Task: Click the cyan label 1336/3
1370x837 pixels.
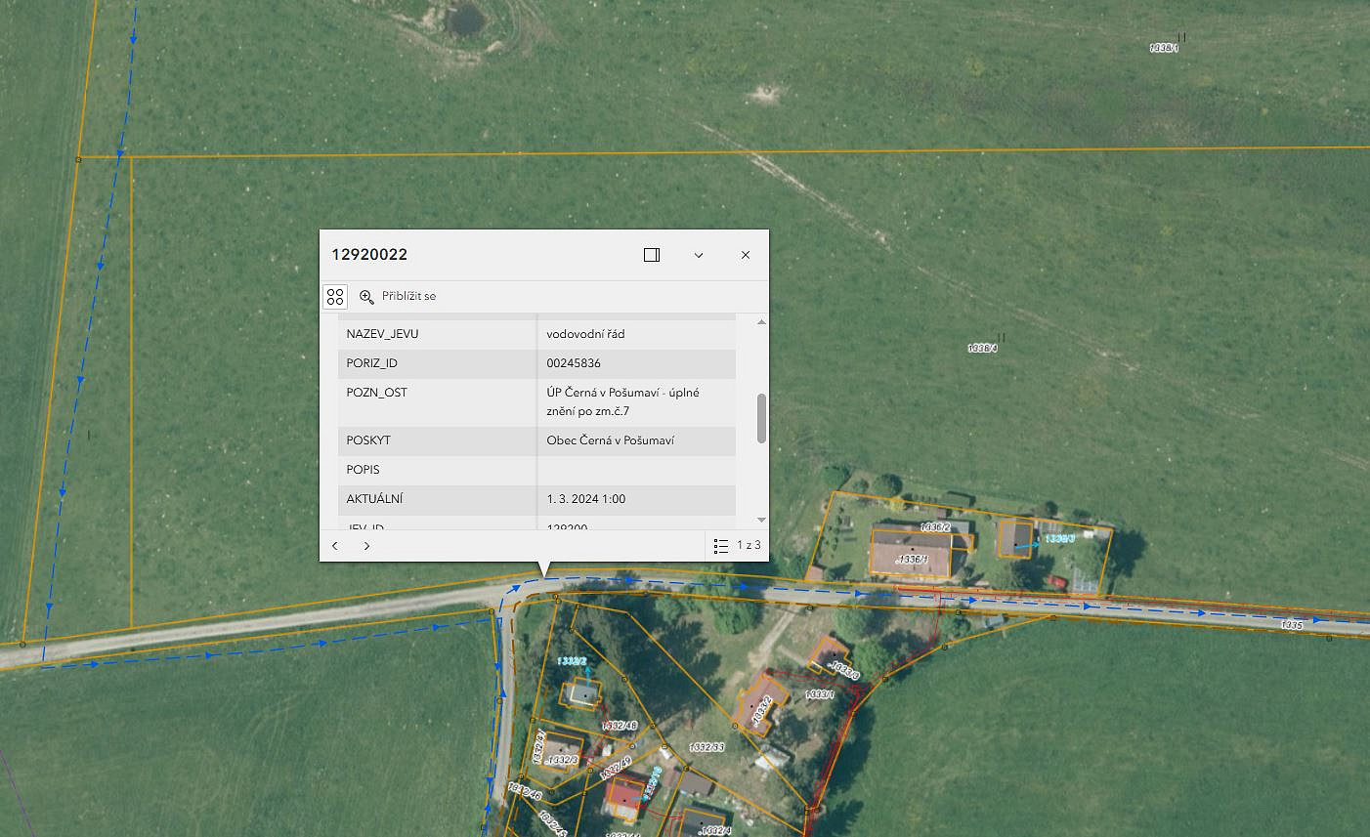Action: [x=1058, y=538]
